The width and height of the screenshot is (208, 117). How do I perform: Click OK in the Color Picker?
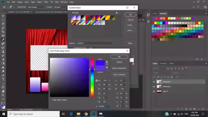[x=119, y=57]
